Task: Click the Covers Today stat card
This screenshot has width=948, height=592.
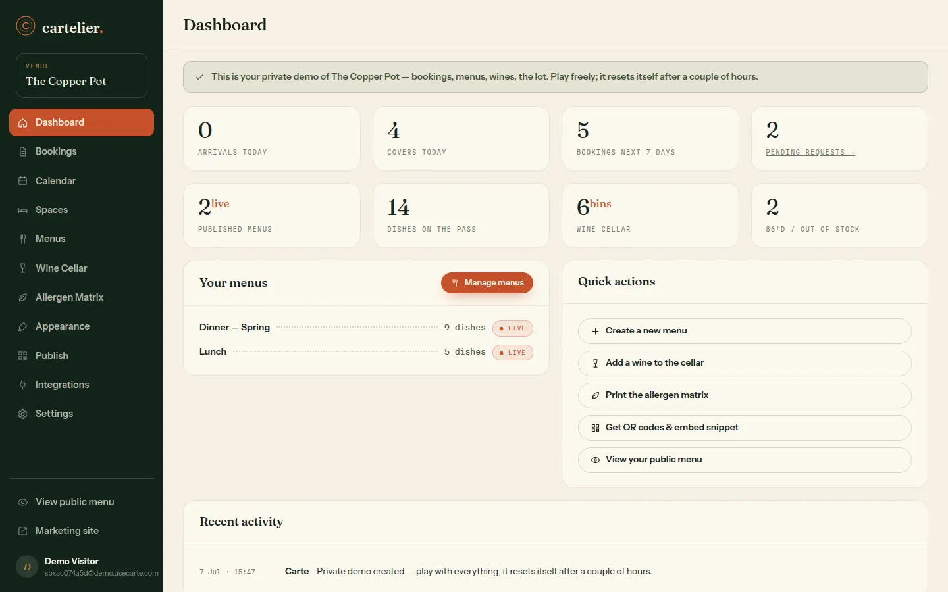Action: click(461, 139)
